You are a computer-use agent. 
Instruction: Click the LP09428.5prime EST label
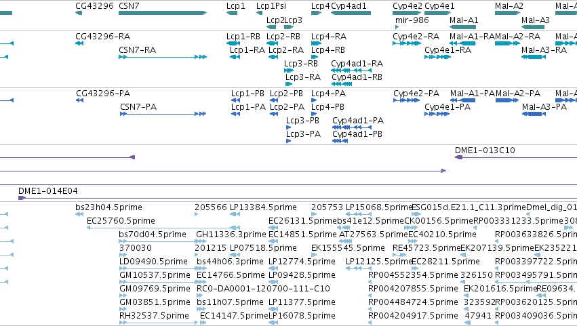coord(302,275)
